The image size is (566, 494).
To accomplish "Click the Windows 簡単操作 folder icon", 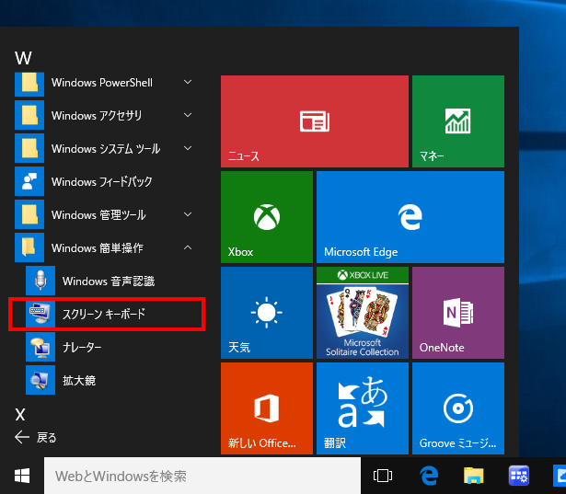I will coord(29,247).
